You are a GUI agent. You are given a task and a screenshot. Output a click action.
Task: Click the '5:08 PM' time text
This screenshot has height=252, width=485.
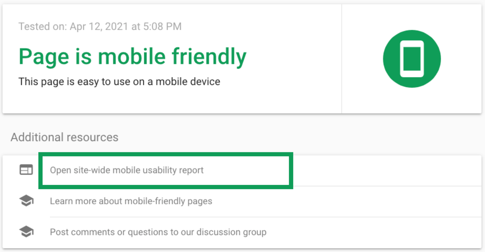pos(162,26)
